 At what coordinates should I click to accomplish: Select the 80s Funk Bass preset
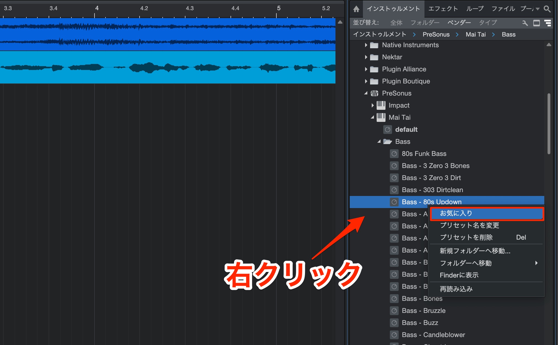(424, 154)
